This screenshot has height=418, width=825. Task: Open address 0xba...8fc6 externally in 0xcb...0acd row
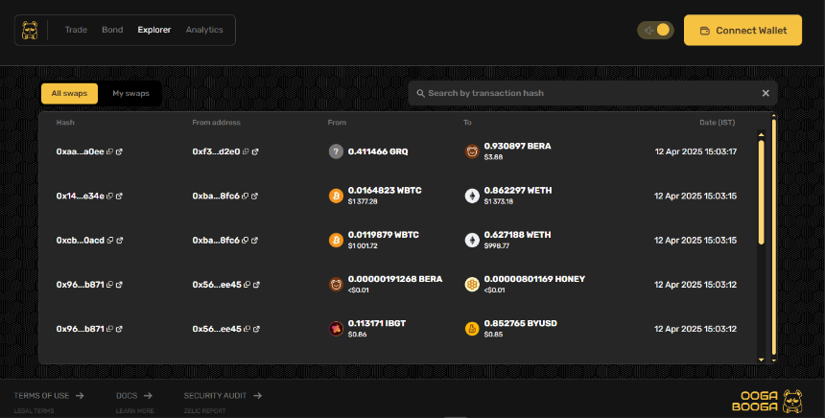point(254,240)
